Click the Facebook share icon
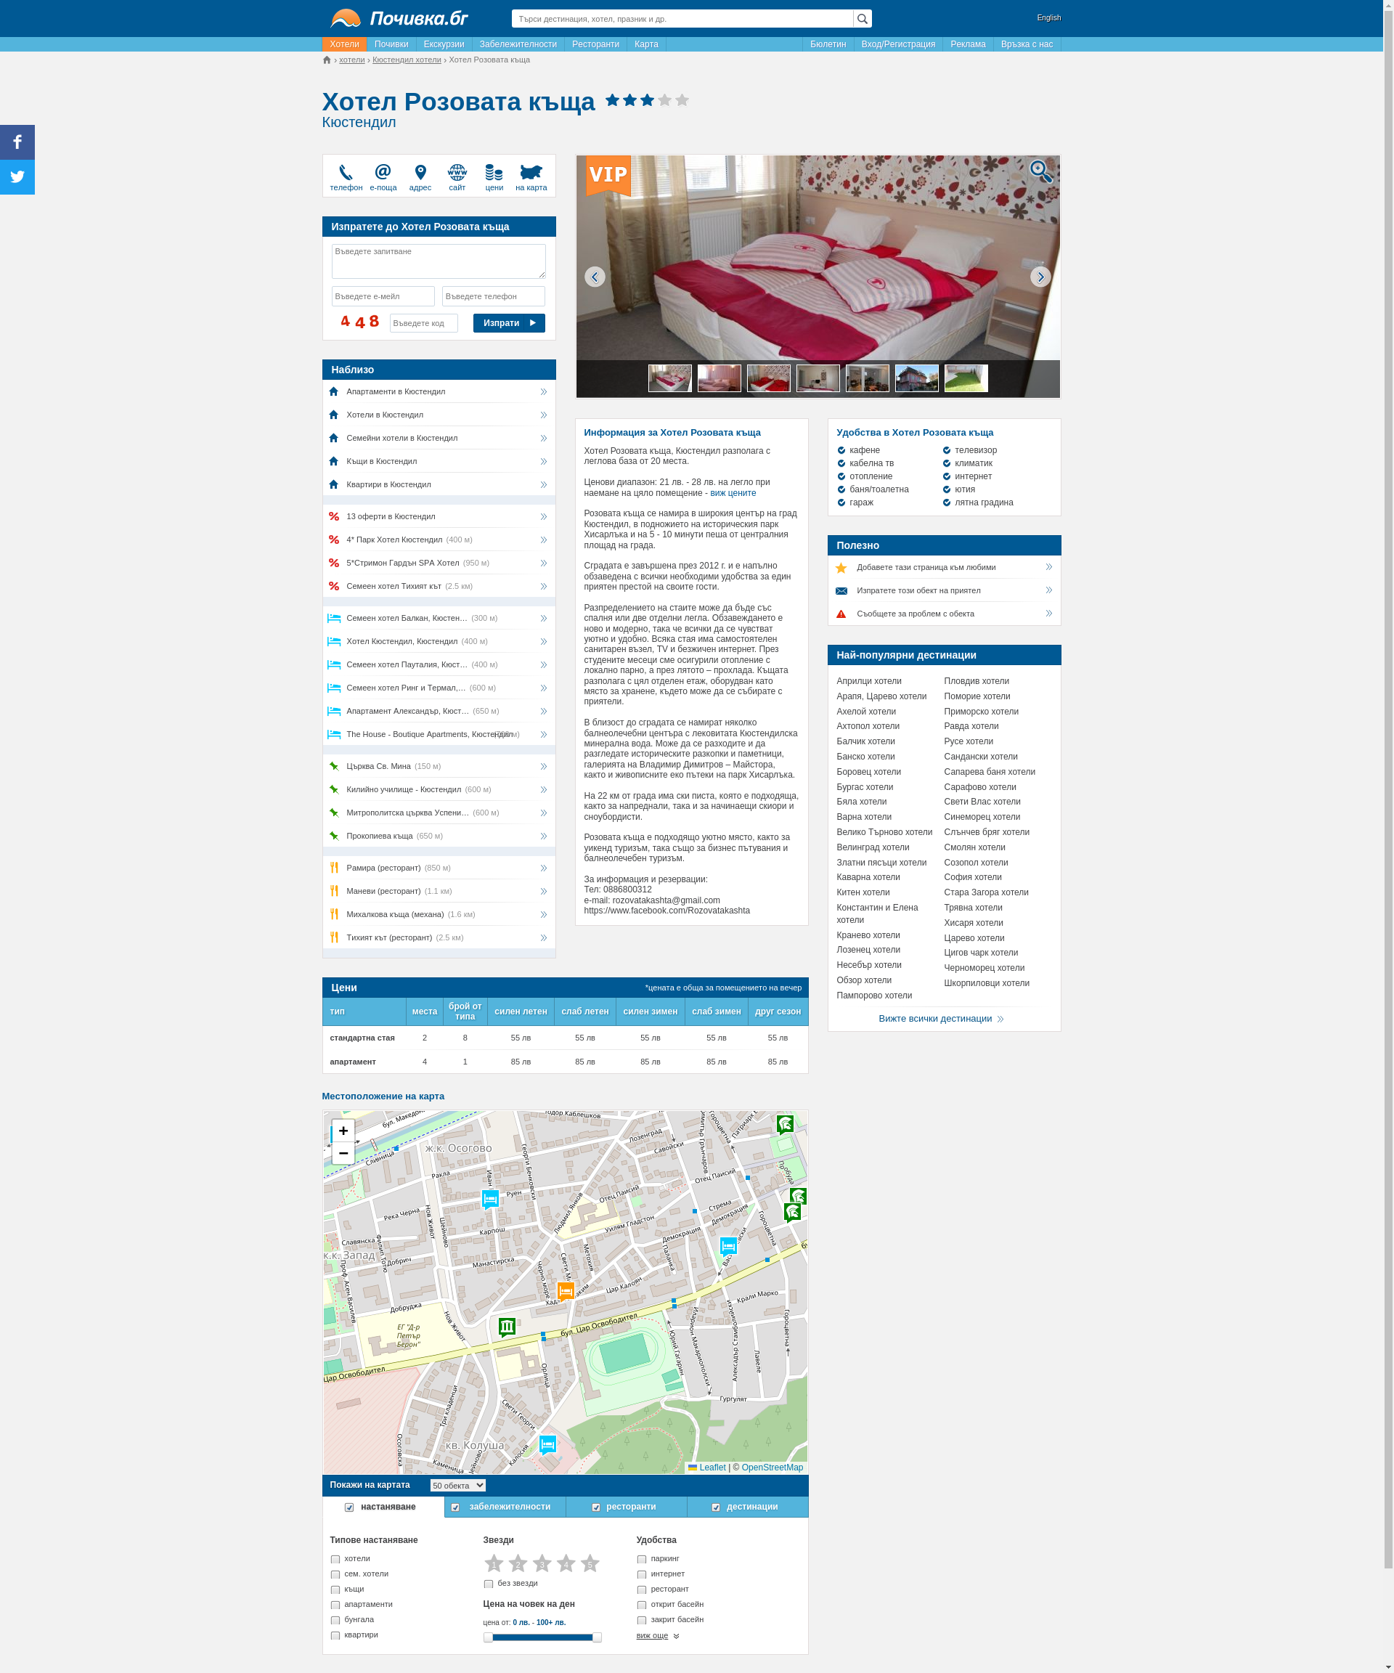Image resolution: width=1394 pixels, height=1673 pixels. 17,142
